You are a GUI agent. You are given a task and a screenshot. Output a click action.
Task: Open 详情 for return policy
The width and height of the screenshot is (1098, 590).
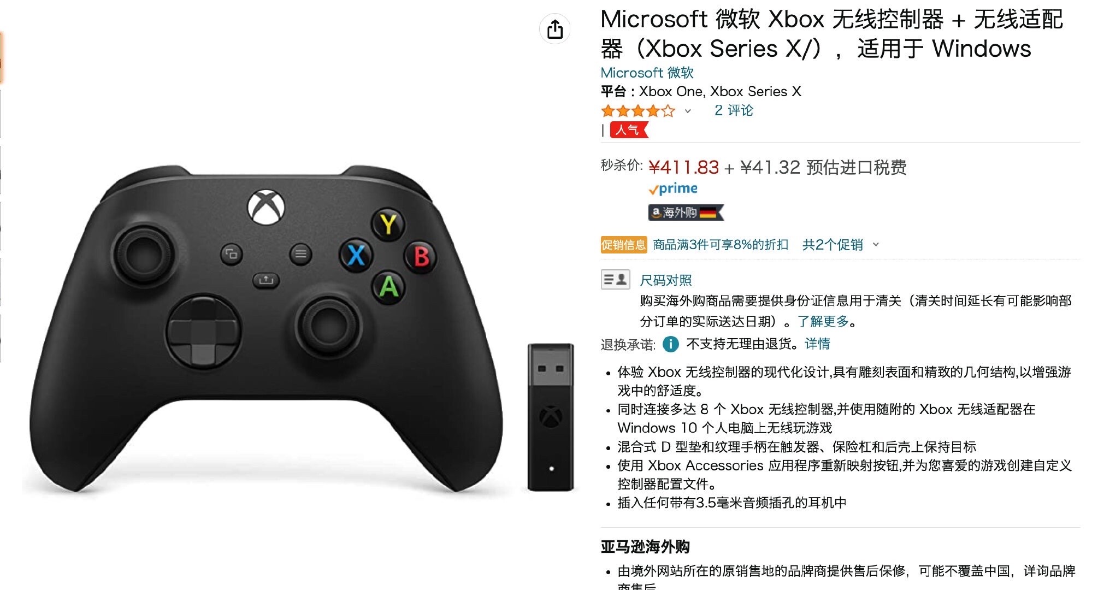tap(817, 344)
